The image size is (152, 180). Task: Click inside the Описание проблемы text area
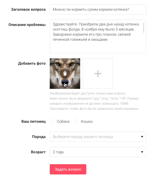click(98, 36)
